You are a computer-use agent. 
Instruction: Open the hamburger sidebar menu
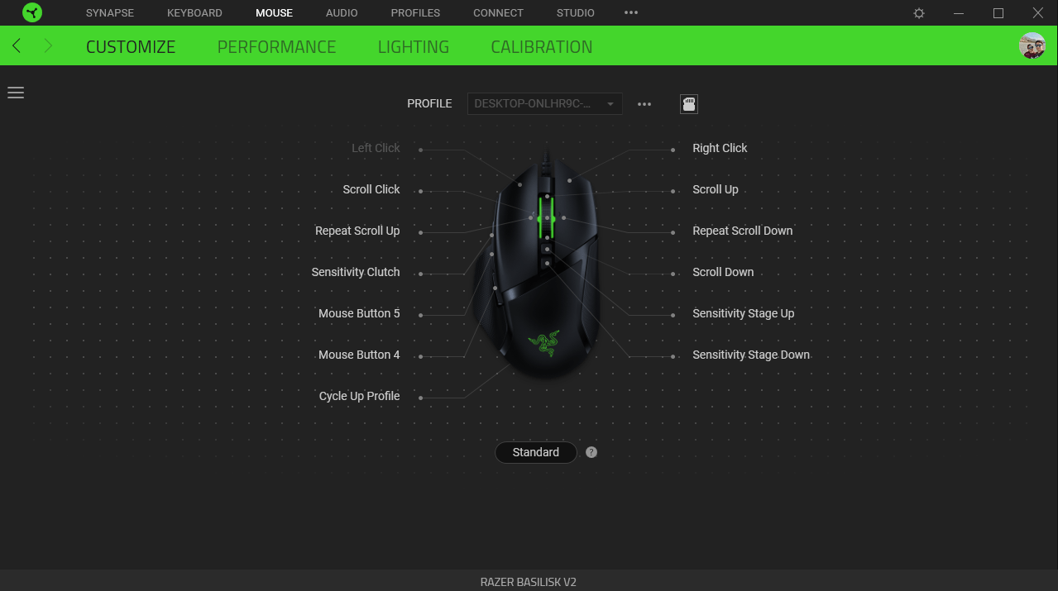click(x=16, y=93)
